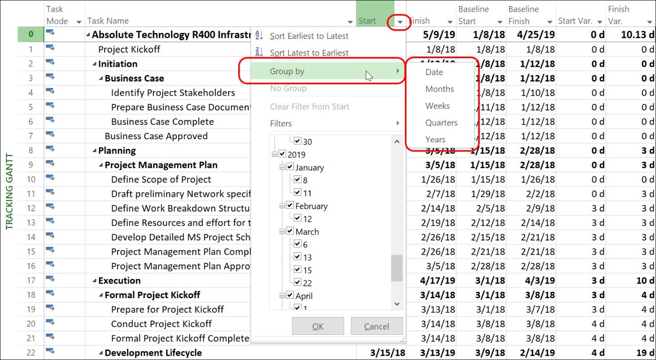
Task: Group by Quarters
Action: pos(441,123)
